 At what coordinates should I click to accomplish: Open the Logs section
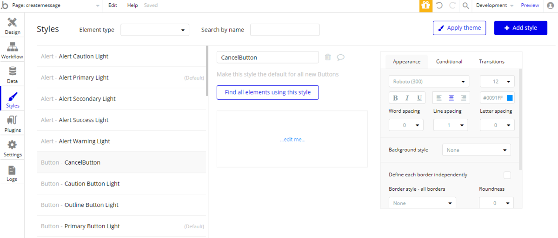point(12,174)
